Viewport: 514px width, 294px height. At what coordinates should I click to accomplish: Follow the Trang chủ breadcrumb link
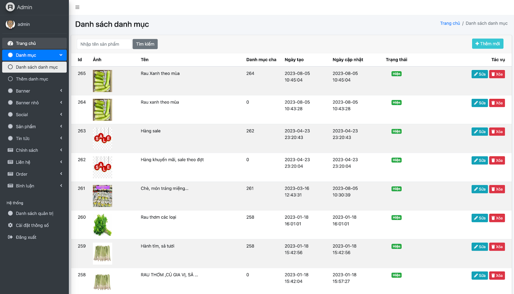coord(450,23)
